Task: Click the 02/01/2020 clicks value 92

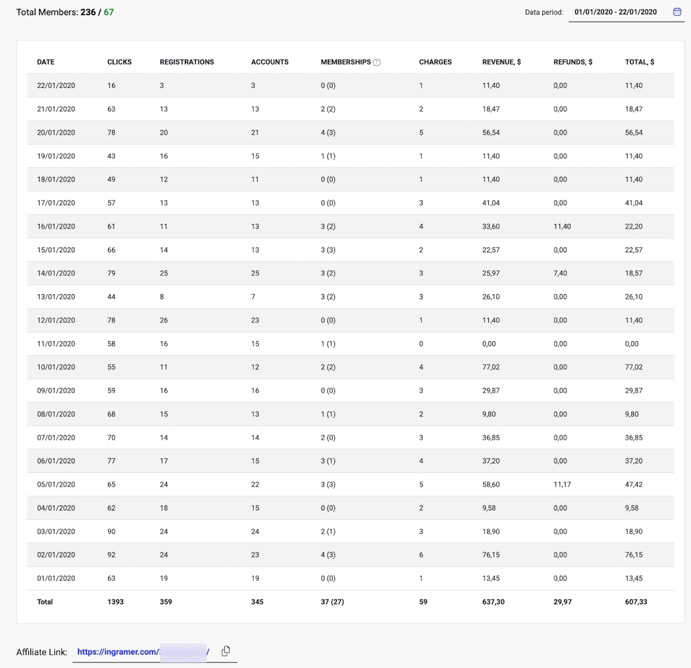Action: click(112, 555)
